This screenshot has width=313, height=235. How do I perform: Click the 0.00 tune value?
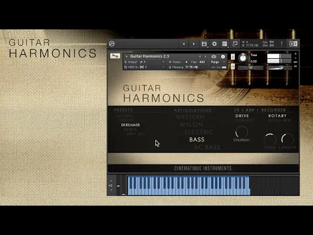point(254,61)
